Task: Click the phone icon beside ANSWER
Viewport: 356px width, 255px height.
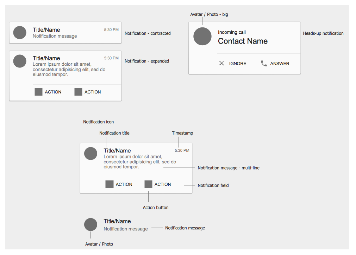Action: tap(264, 63)
